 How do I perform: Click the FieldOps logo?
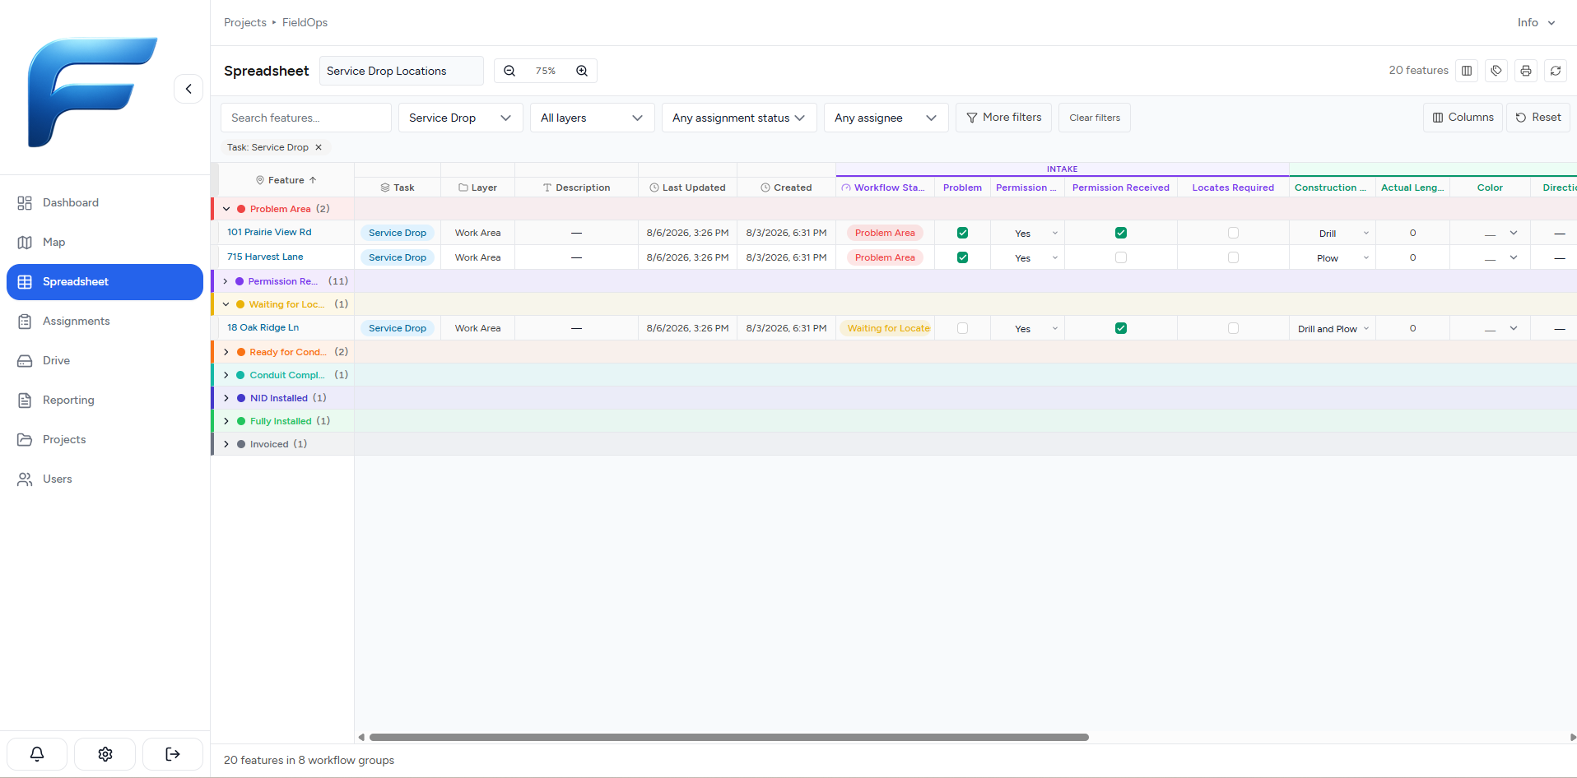coord(92,92)
